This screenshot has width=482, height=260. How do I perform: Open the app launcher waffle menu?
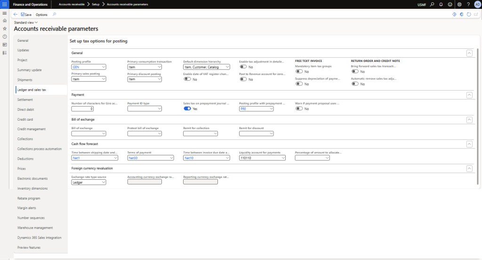point(5,4)
